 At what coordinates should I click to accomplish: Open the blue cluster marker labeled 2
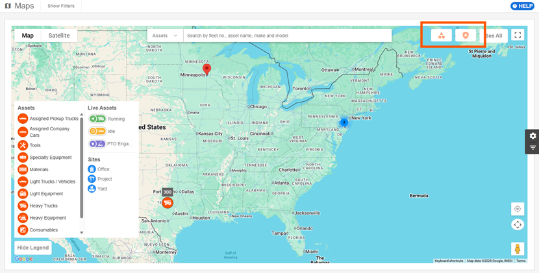[x=344, y=122]
